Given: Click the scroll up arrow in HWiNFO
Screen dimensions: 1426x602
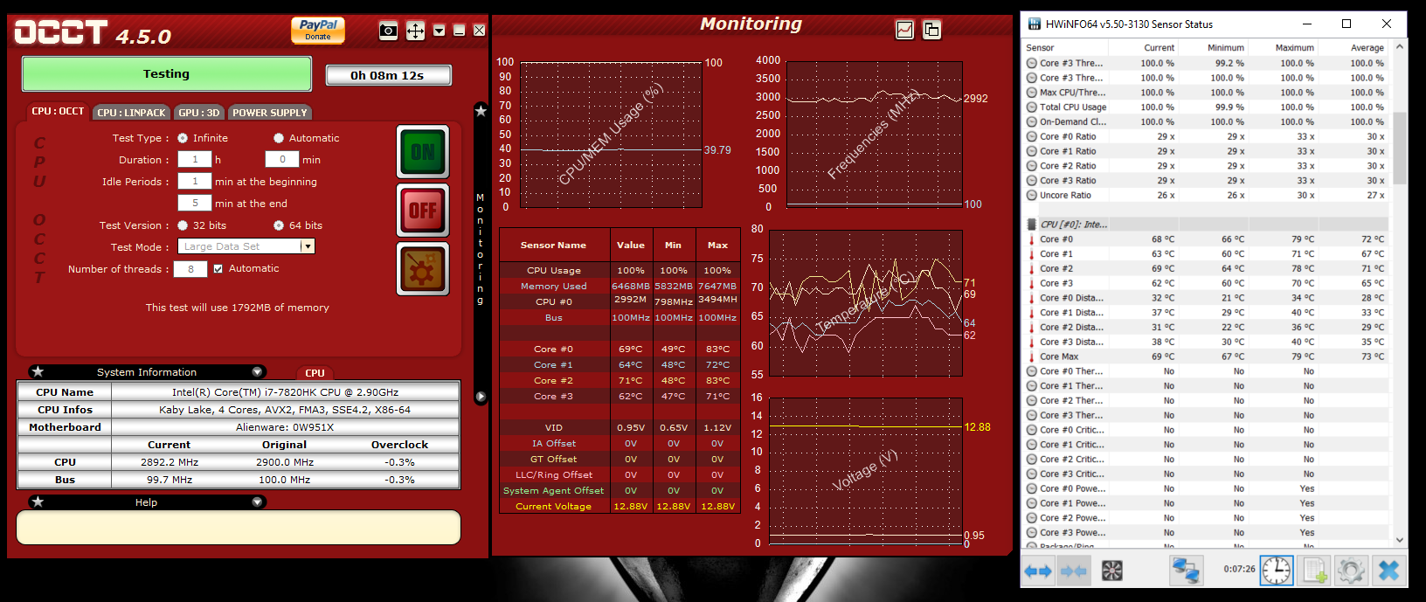Looking at the screenshot, I should click(1400, 46).
